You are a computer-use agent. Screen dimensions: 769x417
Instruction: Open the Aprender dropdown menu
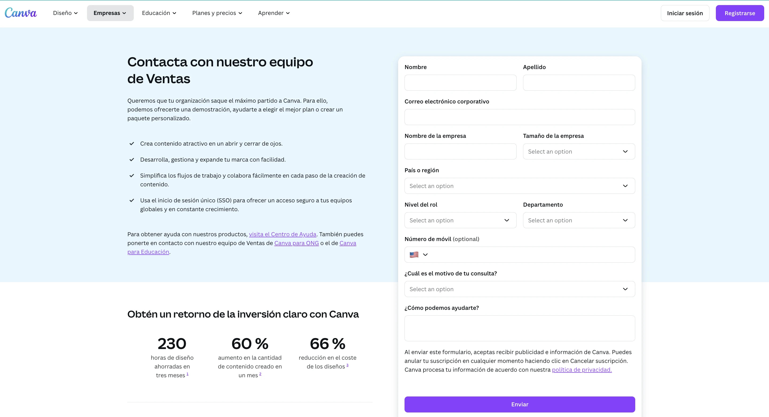[x=274, y=13]
